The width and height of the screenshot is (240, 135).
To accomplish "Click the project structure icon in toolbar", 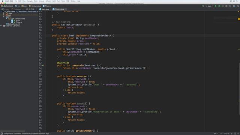I will point(234,6).
